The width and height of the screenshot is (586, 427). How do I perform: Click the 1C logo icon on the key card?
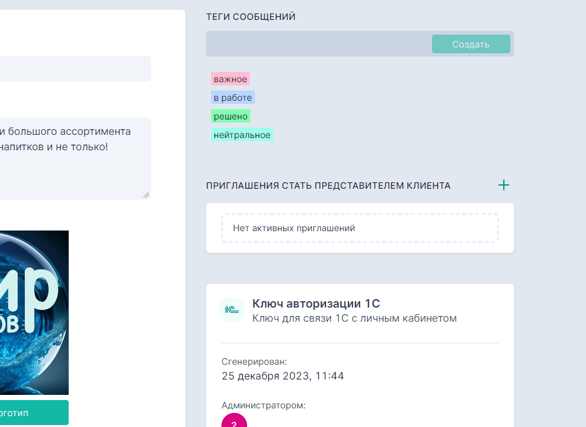coord(232,309)
